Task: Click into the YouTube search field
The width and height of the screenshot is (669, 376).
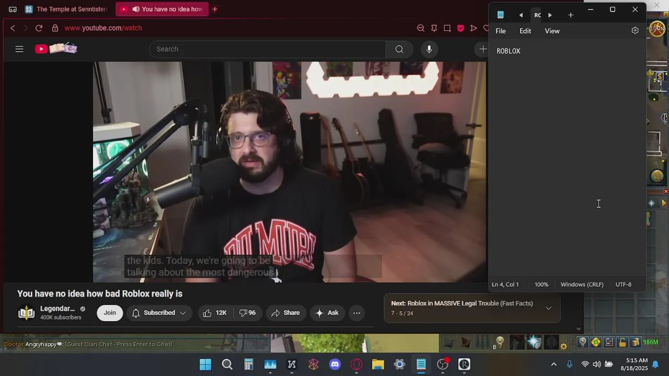Action: (x=267, y=49)
